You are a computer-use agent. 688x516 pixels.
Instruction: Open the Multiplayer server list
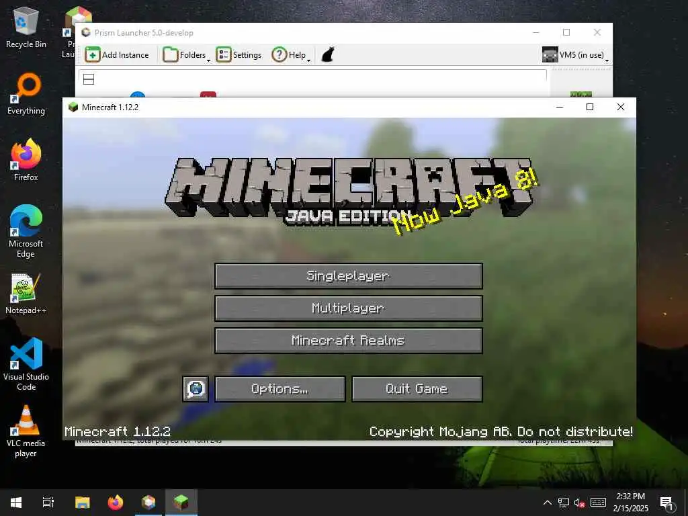349,308
